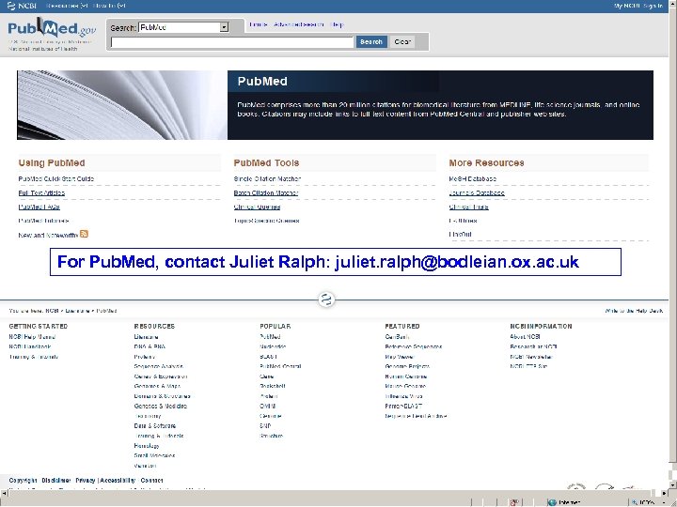The width and height of the screenshot is (677, 507).
Task: Click the open book banner image
Action: click(121, 105)
